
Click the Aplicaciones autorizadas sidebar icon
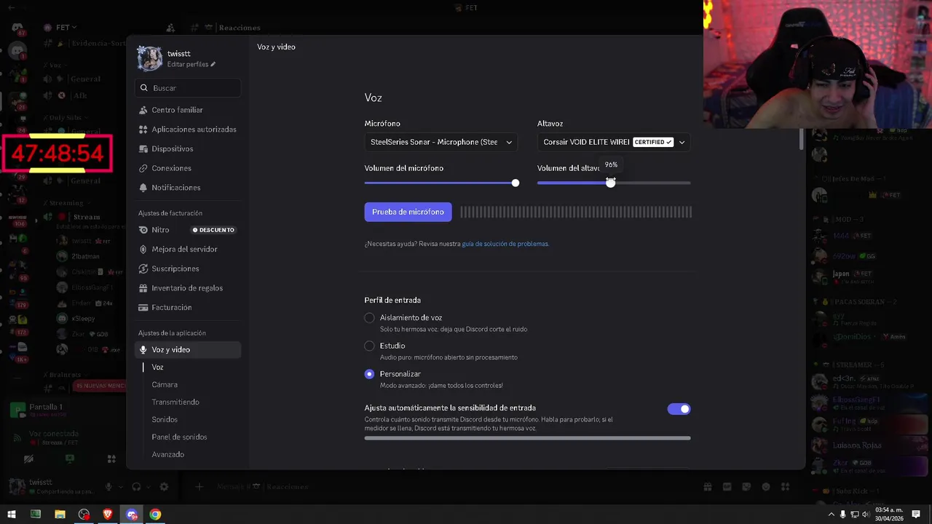[143, 130]
